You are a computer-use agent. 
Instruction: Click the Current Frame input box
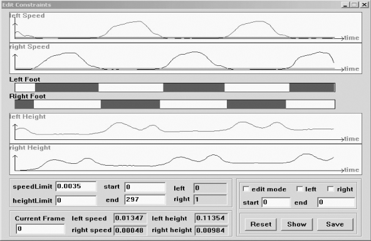(40, 229)
